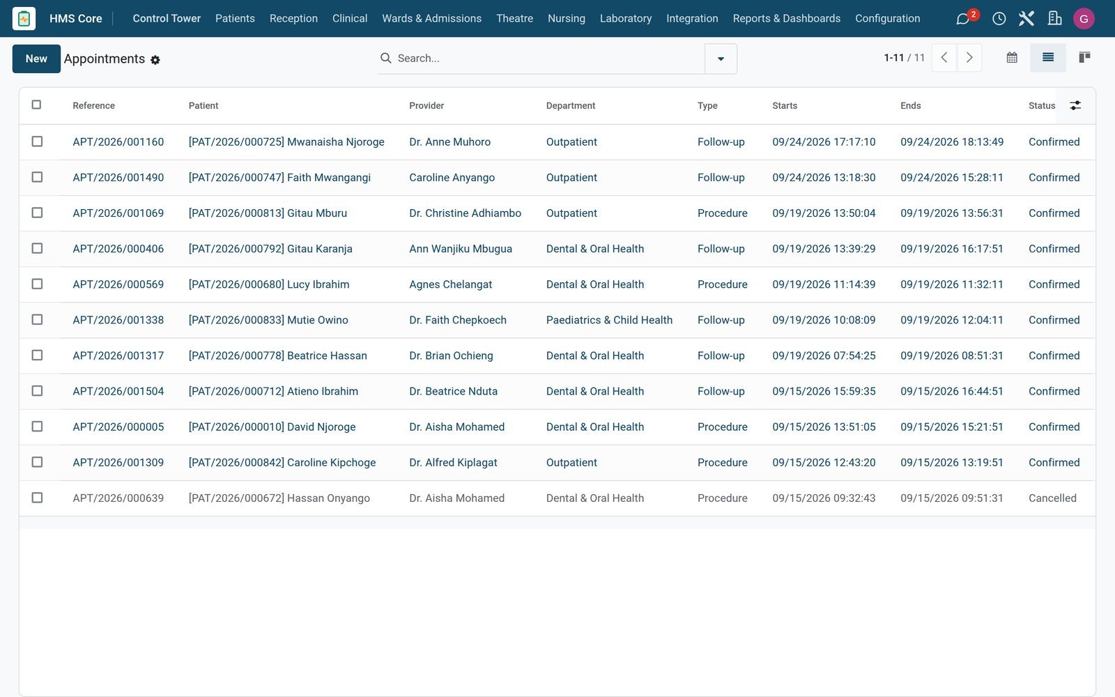Open the Laboratory menu
This screenshot has height=697, width=1115.
pos(625,18)
